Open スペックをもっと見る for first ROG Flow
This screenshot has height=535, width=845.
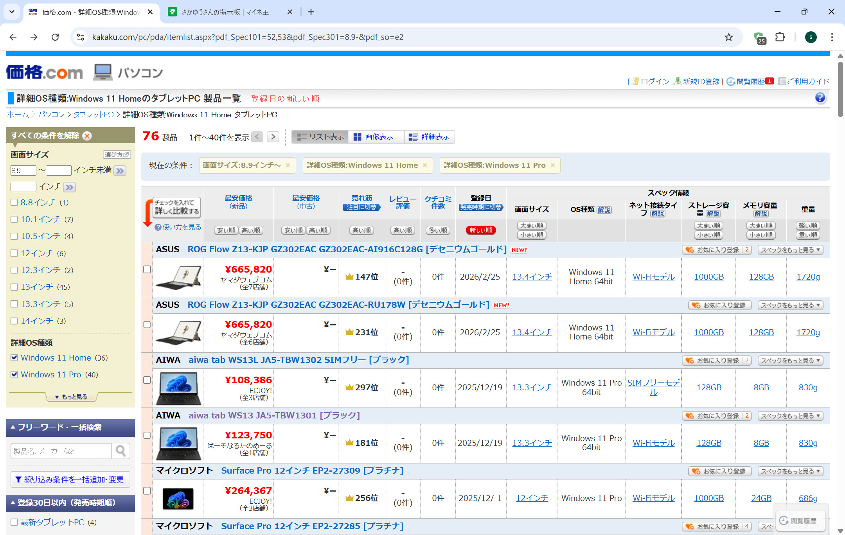click(790, 250)
